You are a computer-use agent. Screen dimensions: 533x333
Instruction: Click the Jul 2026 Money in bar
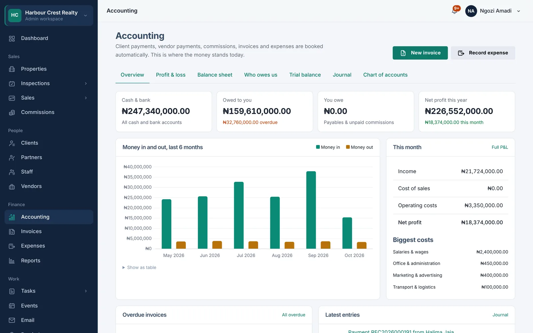(239, 215)
